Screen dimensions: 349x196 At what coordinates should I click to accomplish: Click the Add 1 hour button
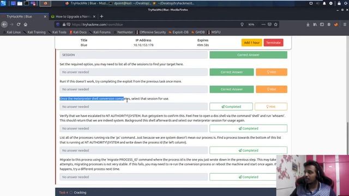click(x=251, y=42)
